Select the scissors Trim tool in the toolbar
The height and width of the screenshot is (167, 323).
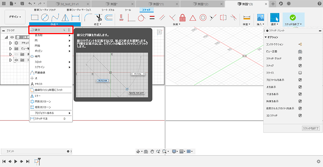tap(99, 17)
